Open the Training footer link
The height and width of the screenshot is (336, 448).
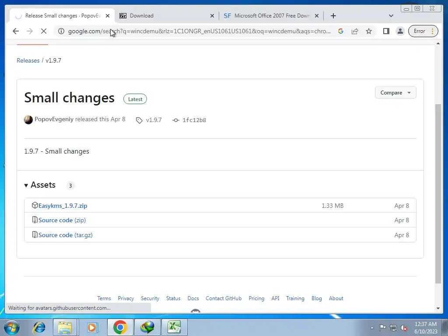(295, 298)
